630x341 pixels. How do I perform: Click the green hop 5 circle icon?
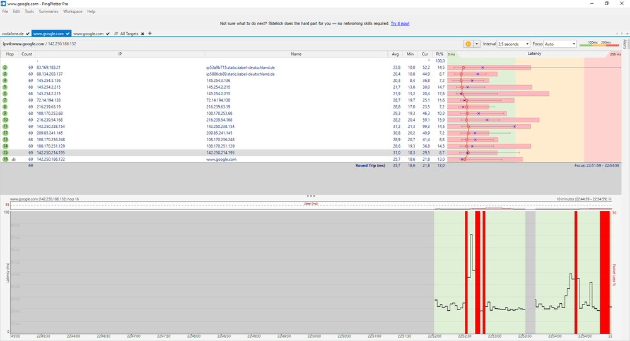coord(5,87)
